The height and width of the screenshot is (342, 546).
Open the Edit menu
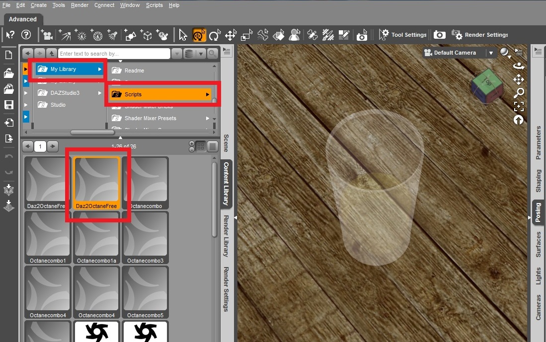click(x=20, y=5)
